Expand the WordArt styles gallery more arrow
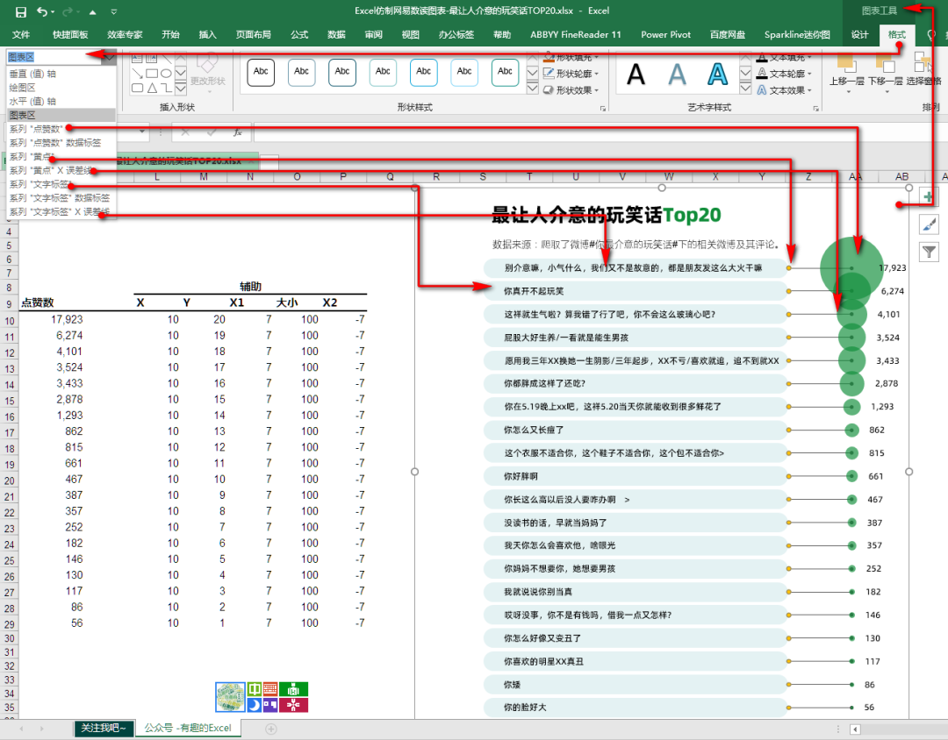 [745, 89]
